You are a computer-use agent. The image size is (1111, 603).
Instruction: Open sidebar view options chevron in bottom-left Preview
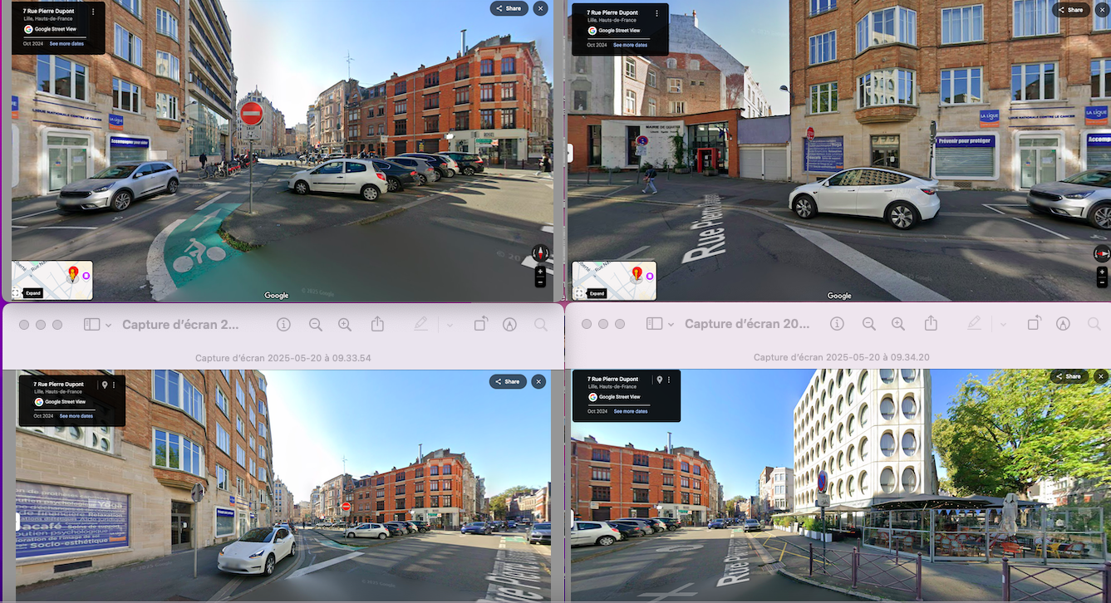coord(107,325)
